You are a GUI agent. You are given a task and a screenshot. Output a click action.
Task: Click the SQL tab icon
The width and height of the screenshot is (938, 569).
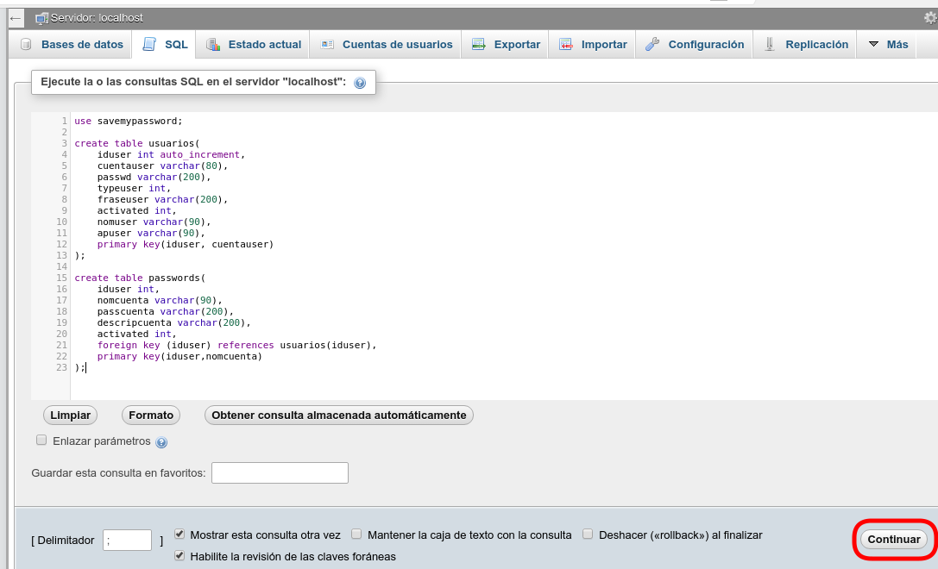click(149, 44)
